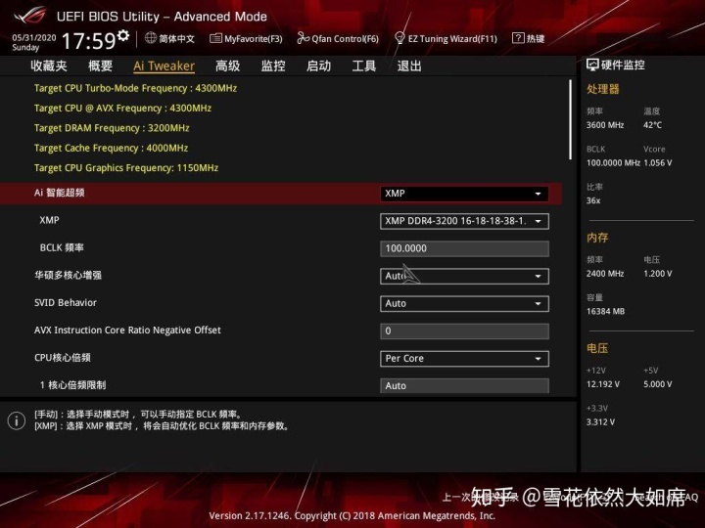Open the 收藏夹 tab

[x=49, y=66]
